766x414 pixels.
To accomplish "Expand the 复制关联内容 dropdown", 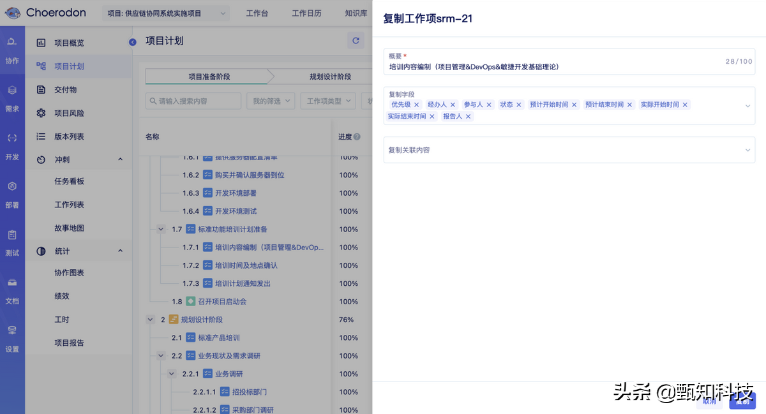I will [x=748, y=150].
